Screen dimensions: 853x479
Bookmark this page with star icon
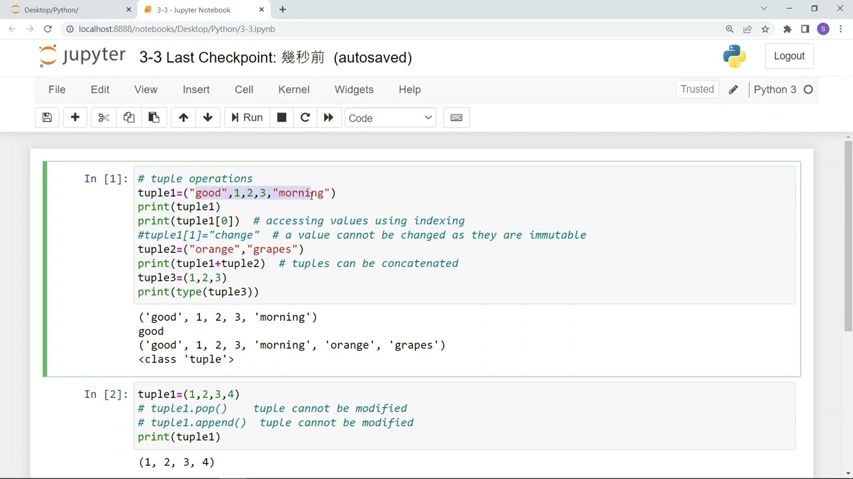pyautogui.click(x=765, y=29)
